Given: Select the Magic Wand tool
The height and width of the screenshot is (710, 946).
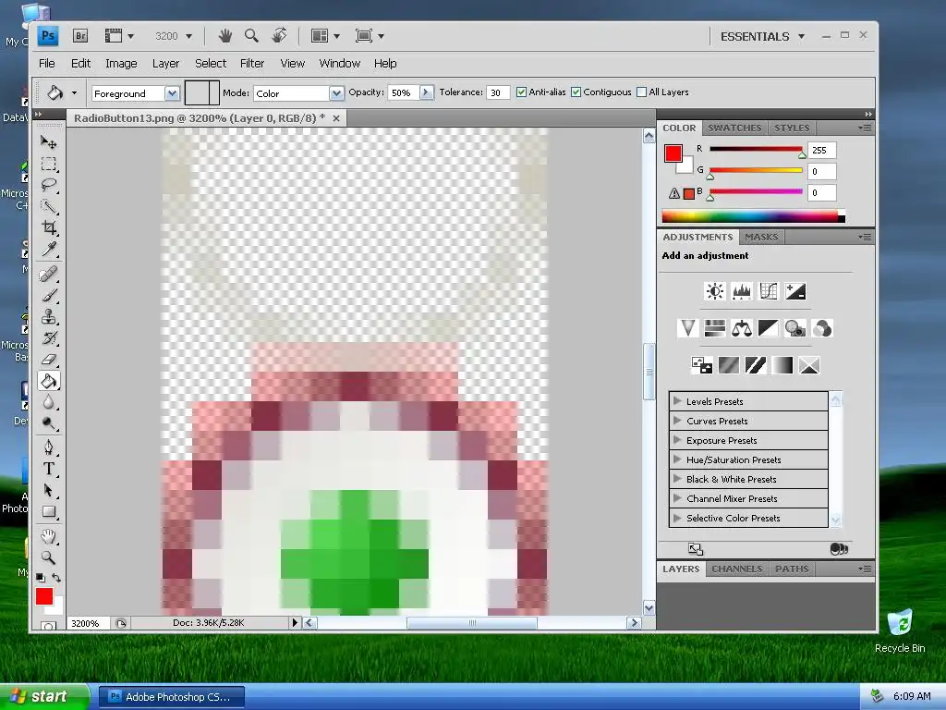Looking at the screenshot, I should click(49, 206).
